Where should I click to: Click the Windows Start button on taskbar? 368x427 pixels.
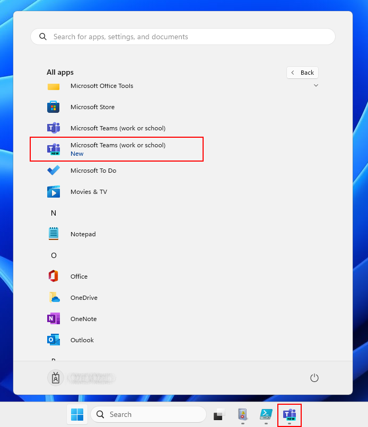coord(77,414)
